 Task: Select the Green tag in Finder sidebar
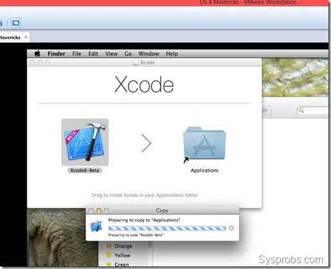pyautogui.click(x=118, y=264)
